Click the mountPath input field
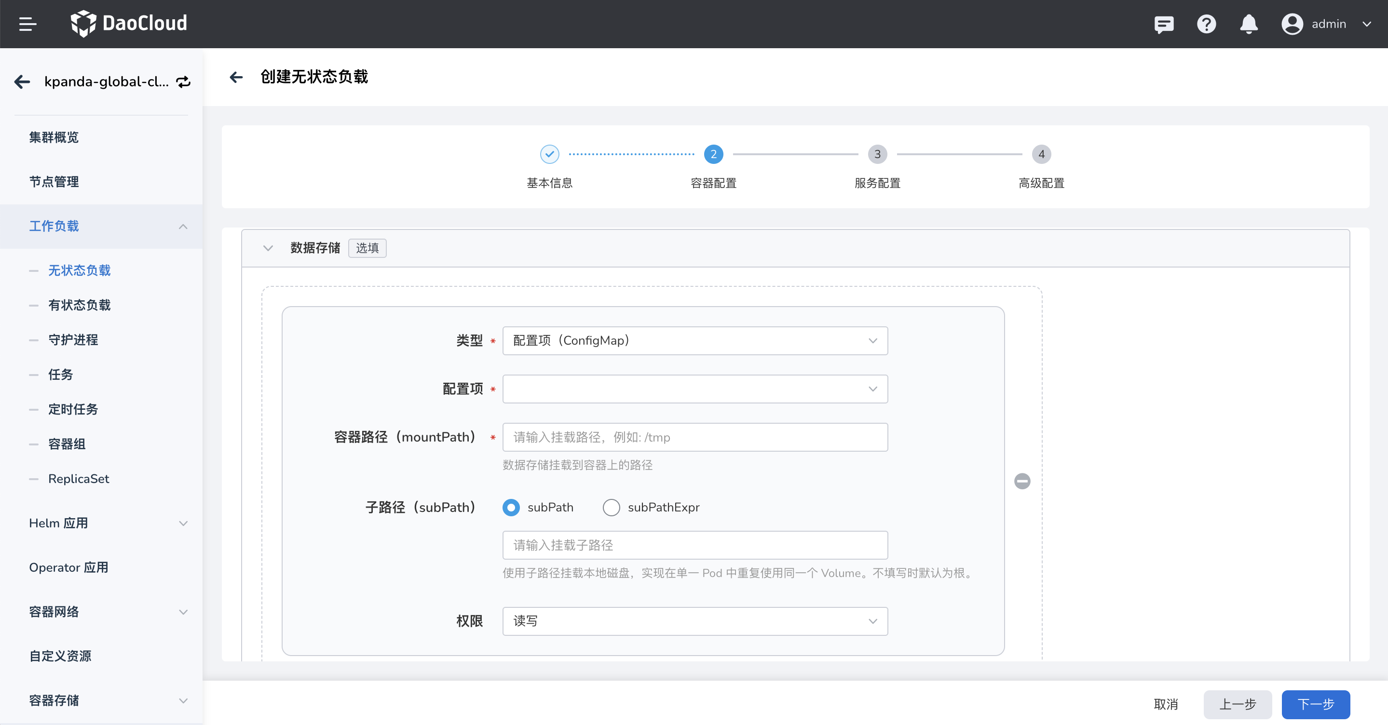 [x=694, y=437]
